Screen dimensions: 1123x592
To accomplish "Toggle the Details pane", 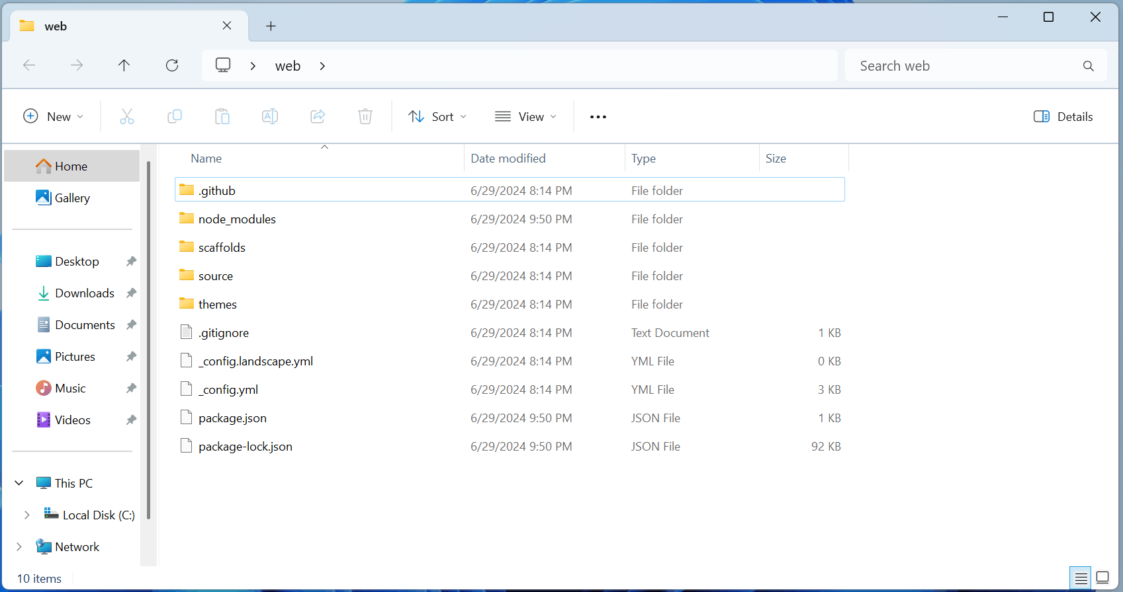I will click(1063, 117).
